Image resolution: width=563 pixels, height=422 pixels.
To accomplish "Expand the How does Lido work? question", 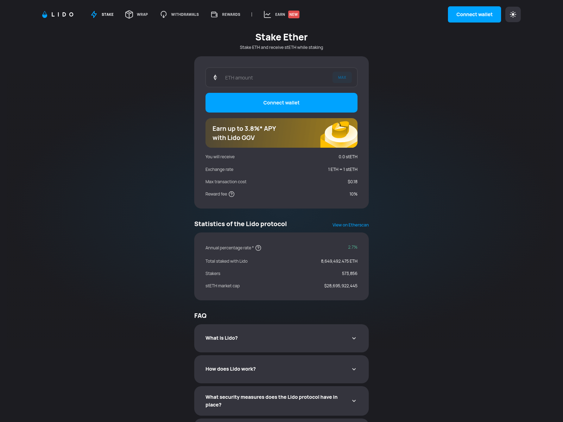I will 281,369.
